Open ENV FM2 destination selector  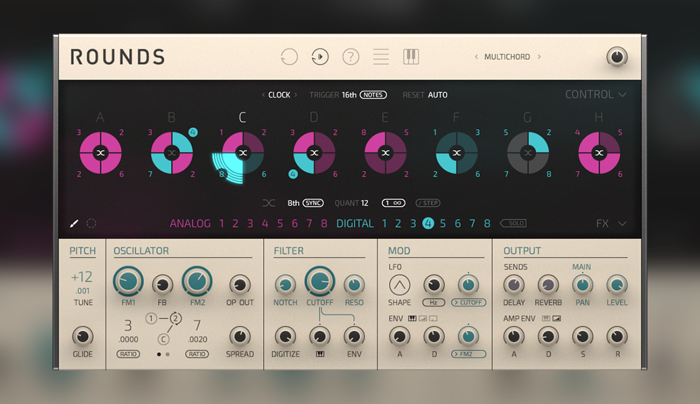(468, 354)
